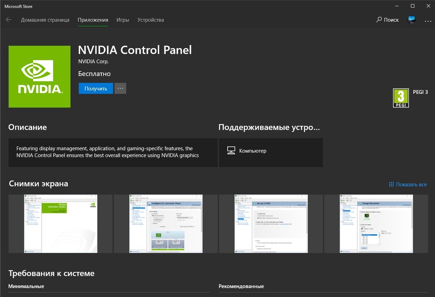This screenshot has height=297, width=435.
Task: Click the Требования к системе heading
Action: click(x=51, y=273)
